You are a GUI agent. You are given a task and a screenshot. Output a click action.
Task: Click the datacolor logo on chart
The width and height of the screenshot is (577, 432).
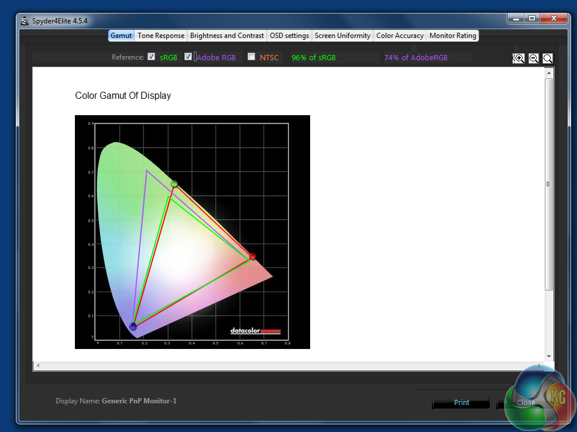pos(255,331)
